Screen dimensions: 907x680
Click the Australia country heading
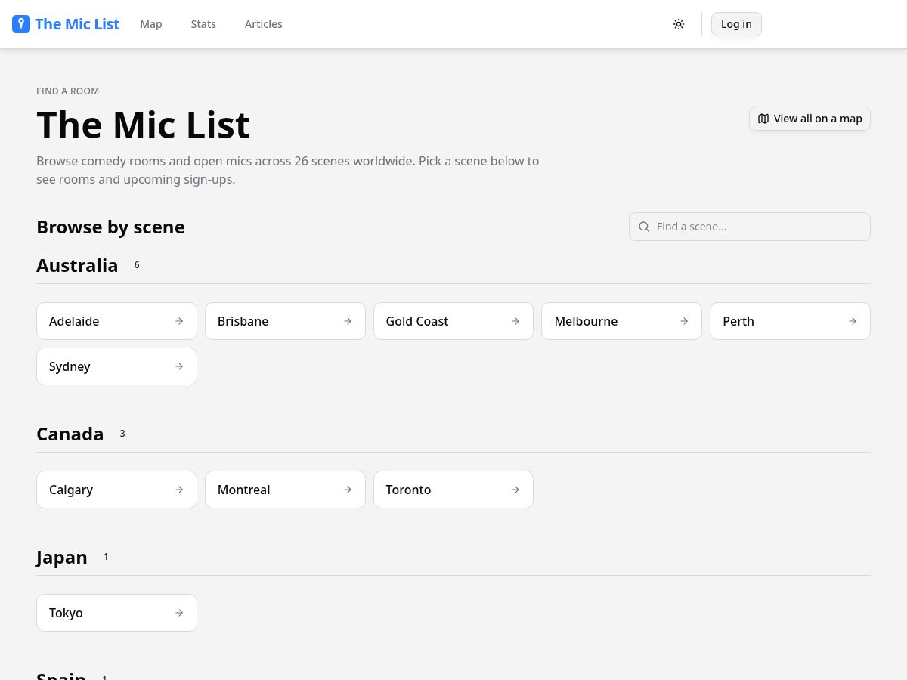pos(77,265)
